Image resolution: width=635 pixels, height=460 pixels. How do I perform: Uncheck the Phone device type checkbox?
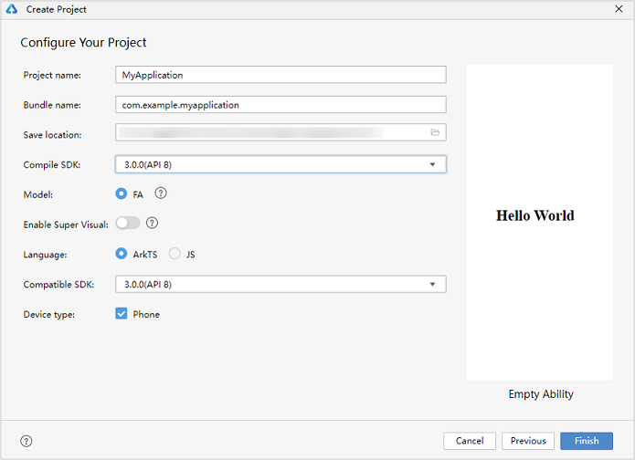[x=122, y=314]
